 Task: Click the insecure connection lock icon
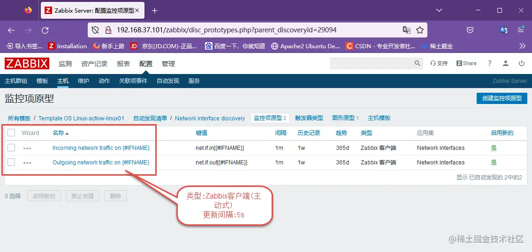point(108,30)
